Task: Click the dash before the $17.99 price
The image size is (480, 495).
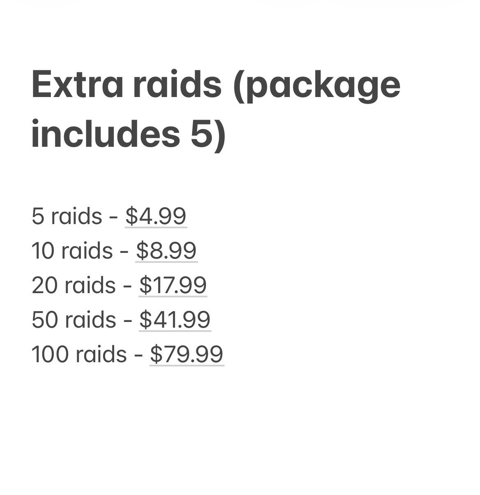Action: tap(128, 287)
